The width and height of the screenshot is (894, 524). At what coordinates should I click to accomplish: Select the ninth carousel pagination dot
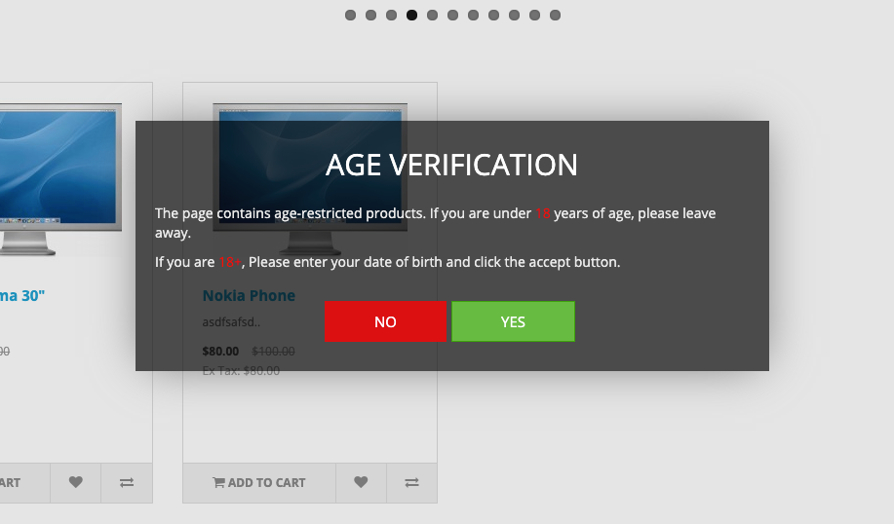tap(515, 16)
